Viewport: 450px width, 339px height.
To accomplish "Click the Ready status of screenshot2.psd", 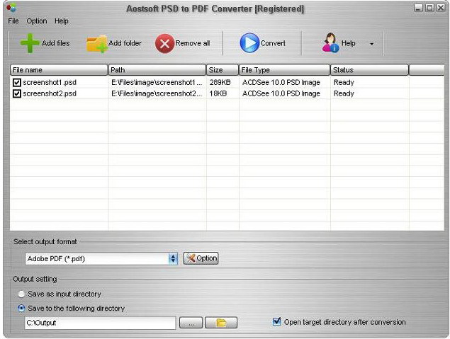I will click(x=344, y=93).
